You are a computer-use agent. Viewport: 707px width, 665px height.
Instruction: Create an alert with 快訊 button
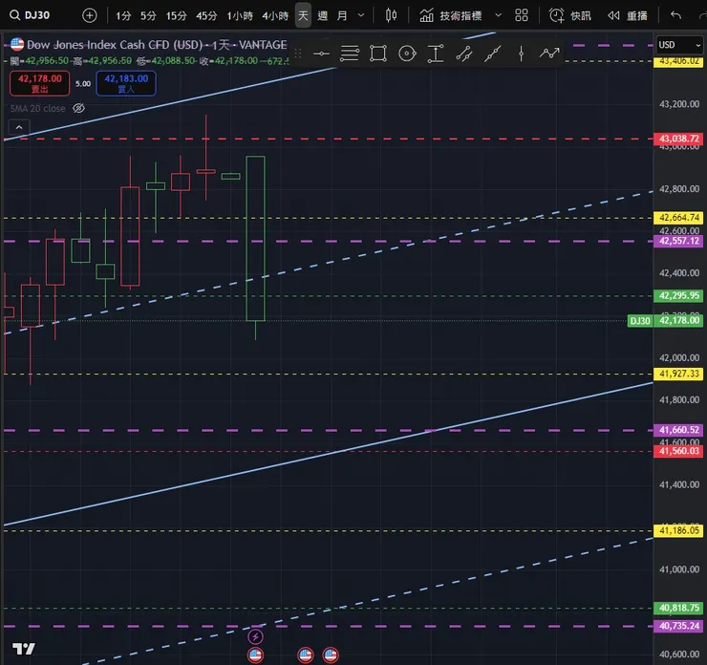pos(570,16)
